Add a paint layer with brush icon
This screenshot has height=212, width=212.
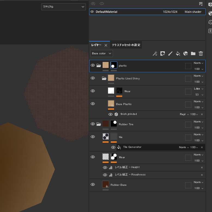[170, 53]
